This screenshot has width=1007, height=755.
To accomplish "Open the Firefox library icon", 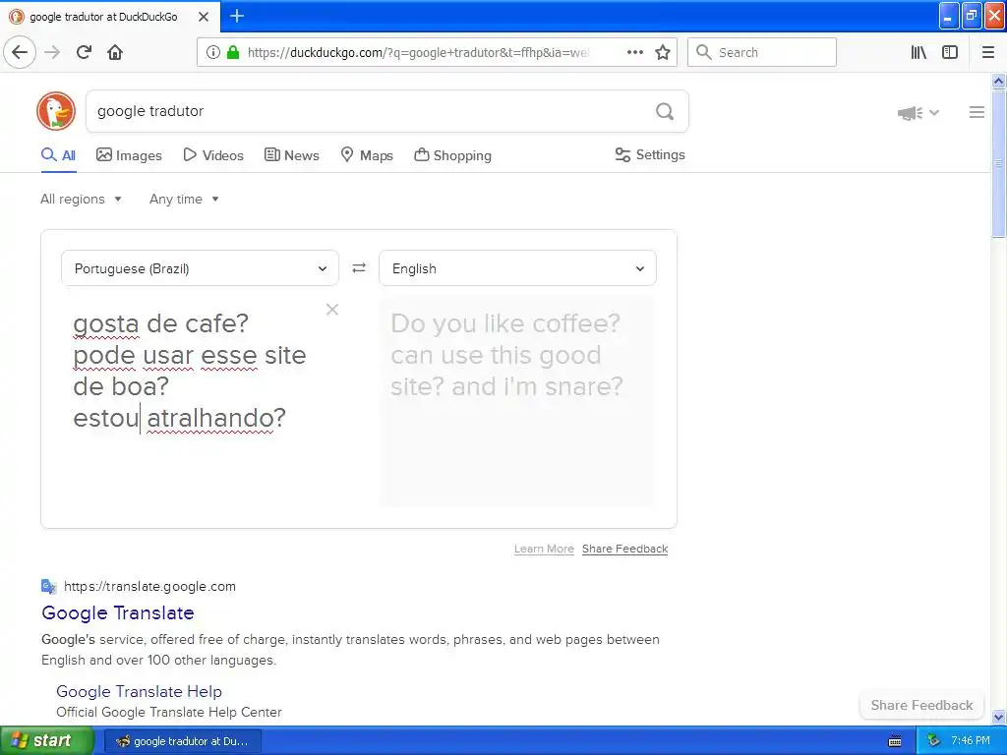I will pyautogui.click(x=919, y=52).
